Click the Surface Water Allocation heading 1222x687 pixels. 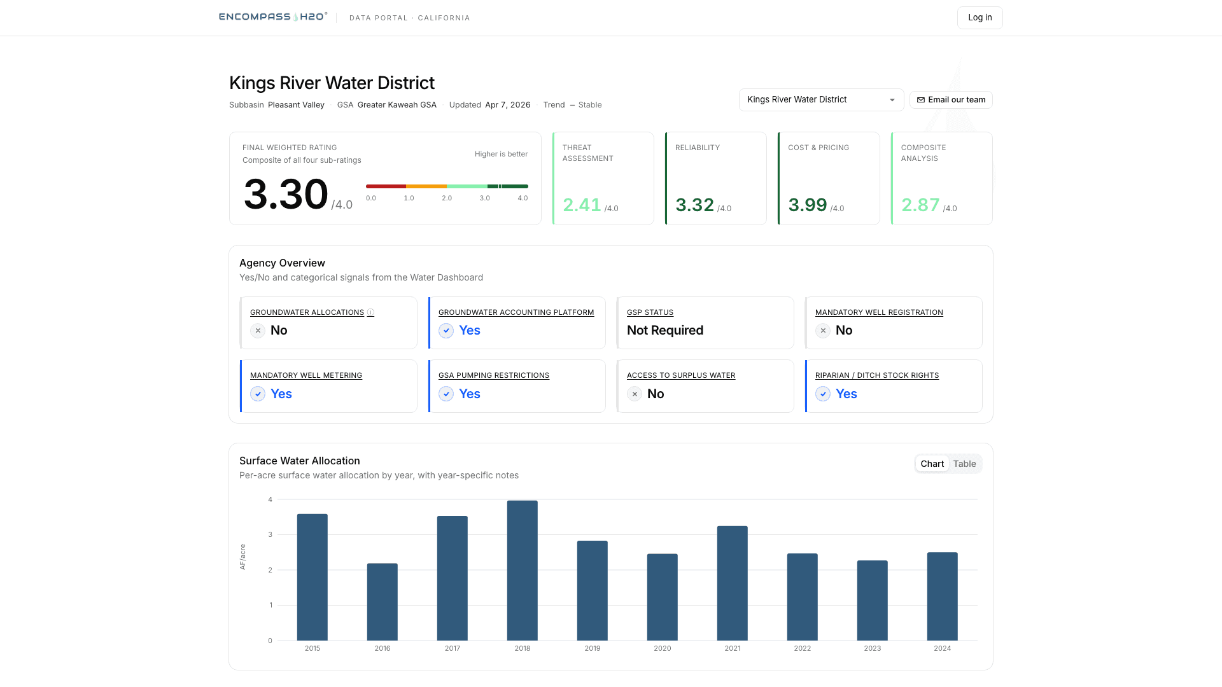click(300, 461)
